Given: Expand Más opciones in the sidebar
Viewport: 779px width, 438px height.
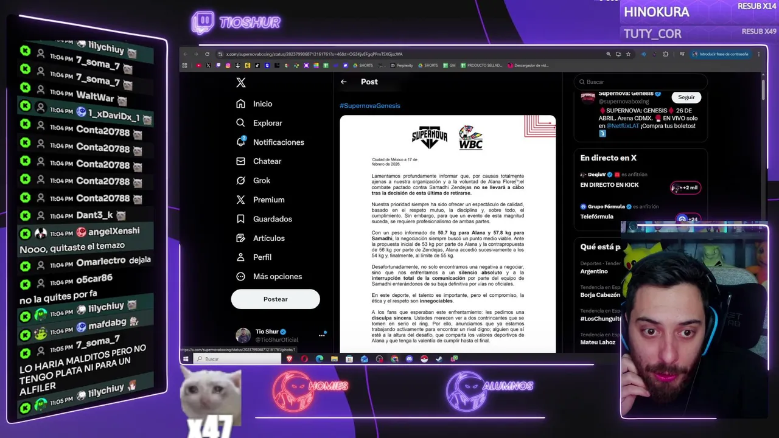Looking at the screenshot, I should (x=270, y=276).
